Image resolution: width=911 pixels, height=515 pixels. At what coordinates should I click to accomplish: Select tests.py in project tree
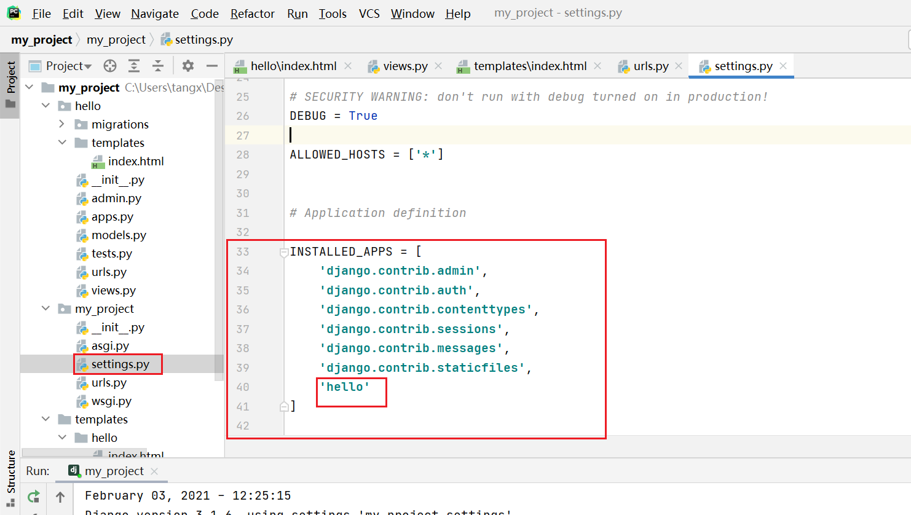click(105, 253)
